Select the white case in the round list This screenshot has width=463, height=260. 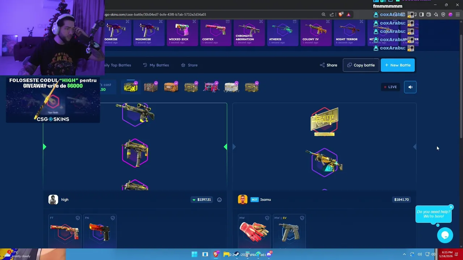(x=232, y=87)
